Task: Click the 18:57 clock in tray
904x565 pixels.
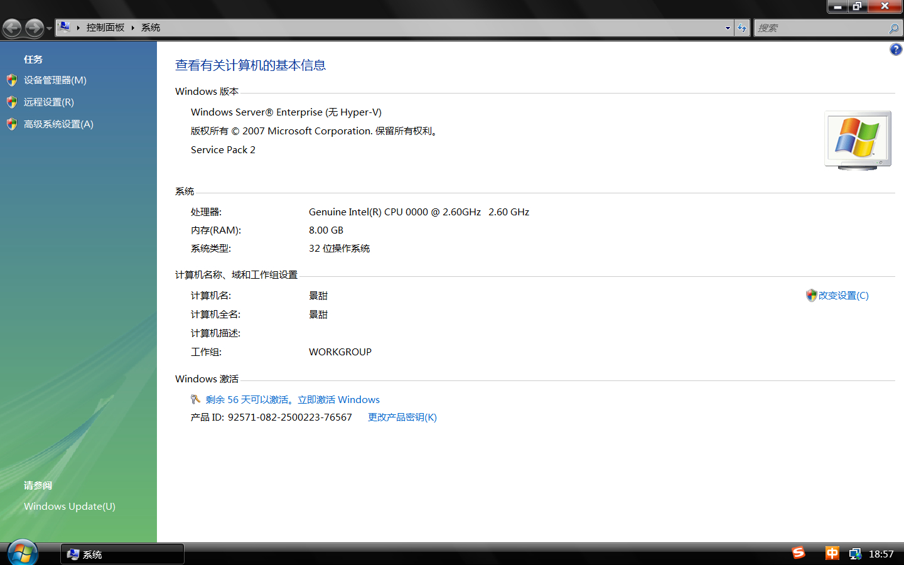Action: (x=881, y=554)
